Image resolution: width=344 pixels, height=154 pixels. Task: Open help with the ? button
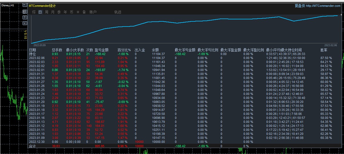click(25, 17)
